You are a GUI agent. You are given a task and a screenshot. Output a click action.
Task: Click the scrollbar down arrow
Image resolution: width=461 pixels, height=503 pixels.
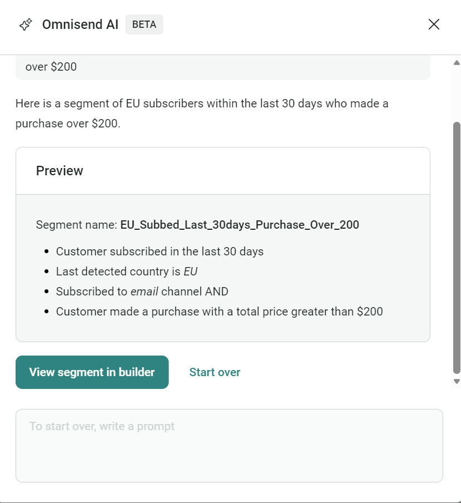(456, 382)
